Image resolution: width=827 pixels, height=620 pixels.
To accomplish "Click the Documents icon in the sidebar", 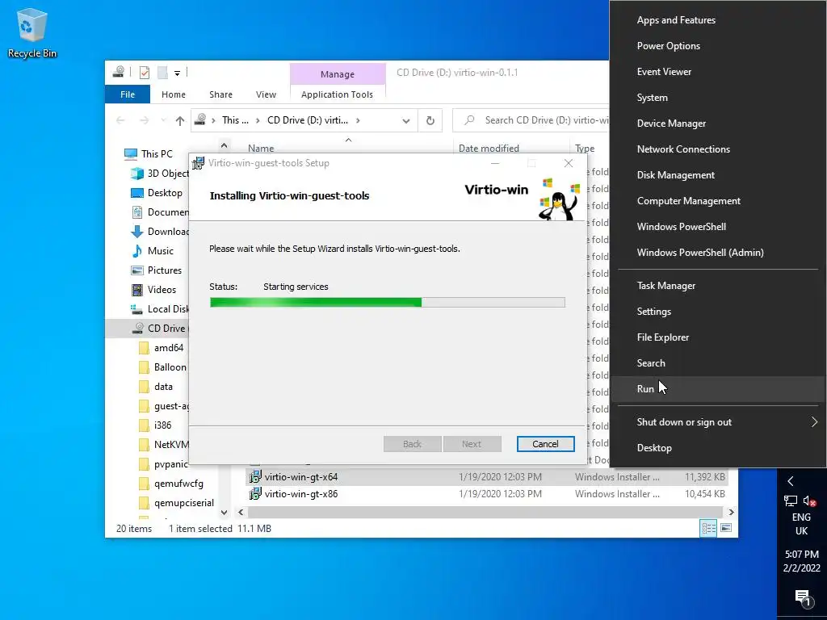I will [137, 212].
